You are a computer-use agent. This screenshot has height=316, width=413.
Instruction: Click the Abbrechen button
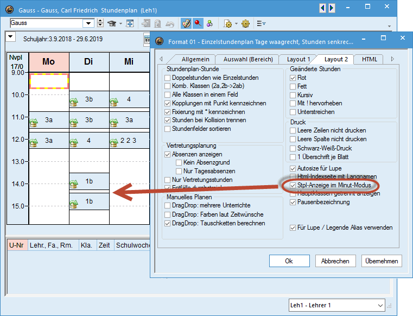pyautogui.click(x=335, y=261)
